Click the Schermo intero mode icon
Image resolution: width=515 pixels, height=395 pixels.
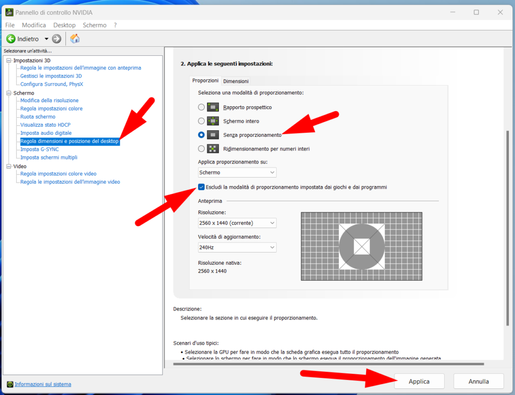[213, 121]
